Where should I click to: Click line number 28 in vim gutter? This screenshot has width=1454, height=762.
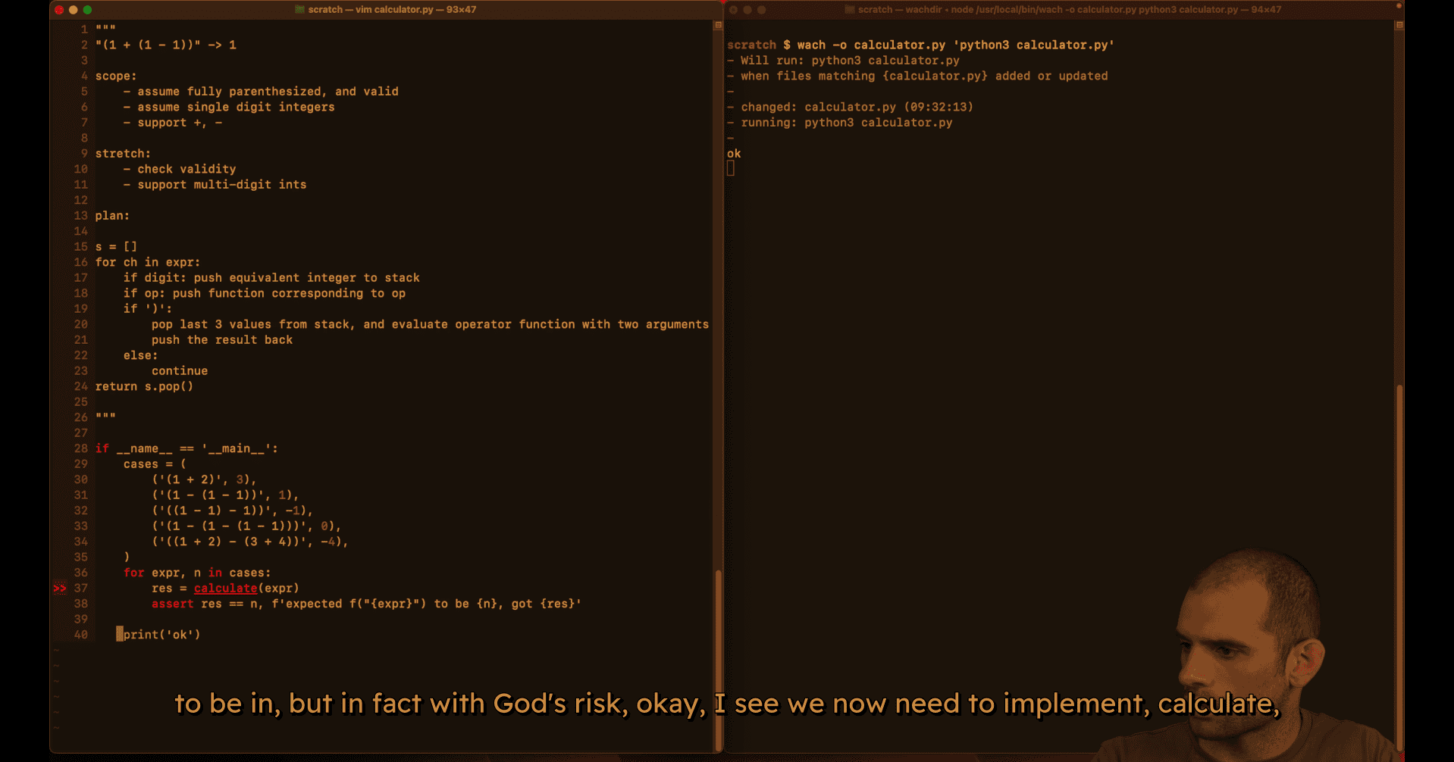pyautogui.click(x=80, y=448)
